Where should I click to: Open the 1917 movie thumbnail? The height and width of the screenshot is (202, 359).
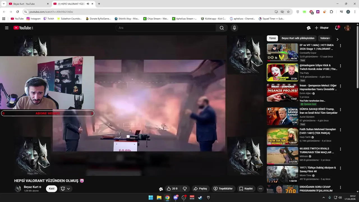(282, 175)
